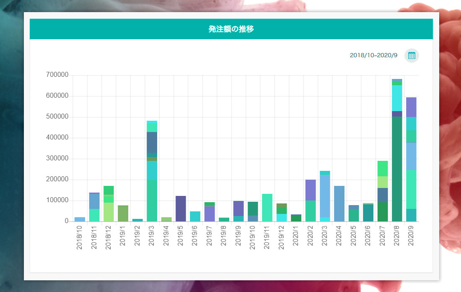Click the 2019/11 green bar

tap(267, 208)
